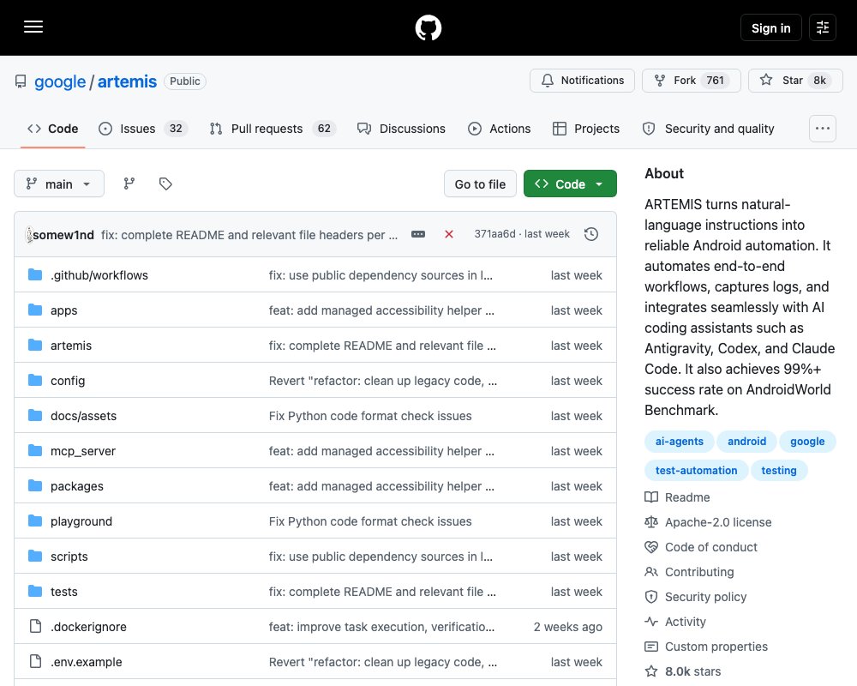Click the Activity pulse icon
This screenshot has height=686, width=857.
tap(651, 622)
